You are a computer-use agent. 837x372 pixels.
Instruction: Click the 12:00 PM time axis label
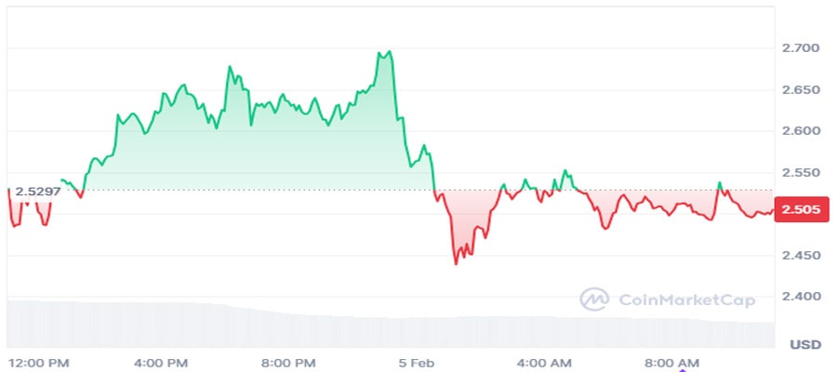point(38,361)
